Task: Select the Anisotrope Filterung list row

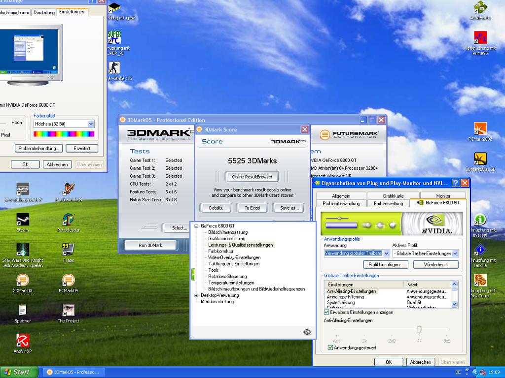Action: [x=388, y=297]
